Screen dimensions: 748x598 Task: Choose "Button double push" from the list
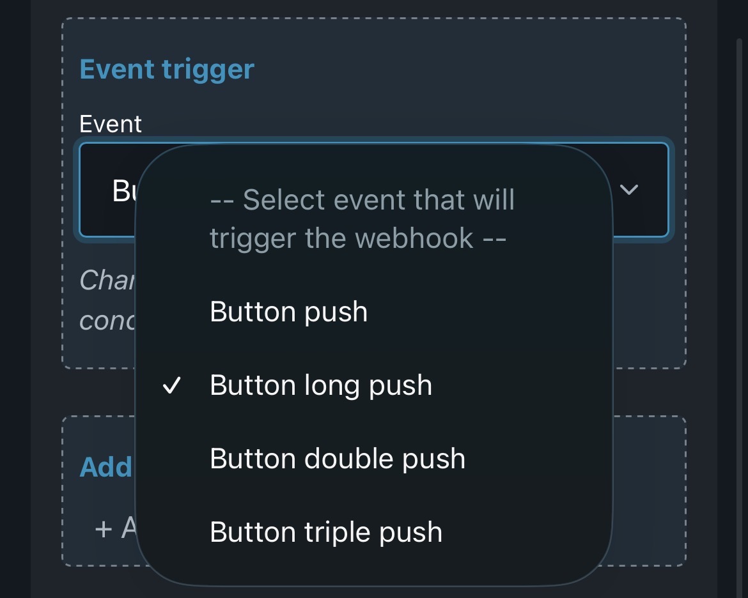pyautogui.click(x=337, y=459)
